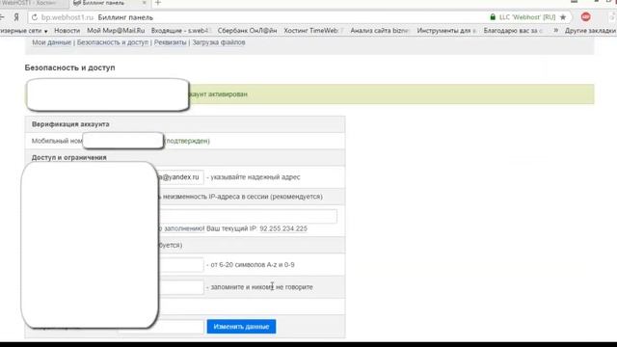Image resolution: width=617 pixels, height=347 pixels.
Task: Open the Благодарю вас за bookmark
Action: 513,30
